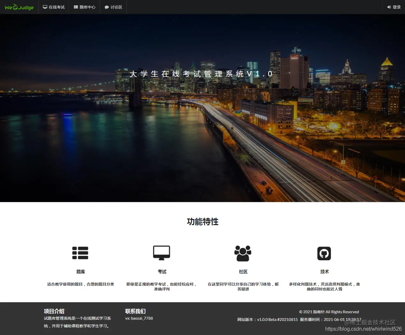Click the 技术 GitHub icon

(x=324, y=254)
